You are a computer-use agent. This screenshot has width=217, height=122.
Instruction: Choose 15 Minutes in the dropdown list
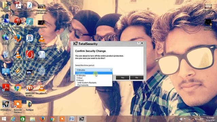tap(94, 76)
